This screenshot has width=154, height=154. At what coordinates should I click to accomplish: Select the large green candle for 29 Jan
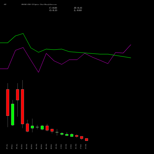(x=13, y=115)
